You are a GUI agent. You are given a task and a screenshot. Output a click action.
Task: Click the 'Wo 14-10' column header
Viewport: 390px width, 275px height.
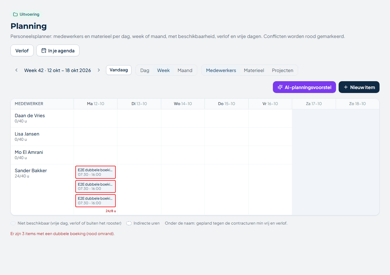pyautogui.click(x=183, y=104)
